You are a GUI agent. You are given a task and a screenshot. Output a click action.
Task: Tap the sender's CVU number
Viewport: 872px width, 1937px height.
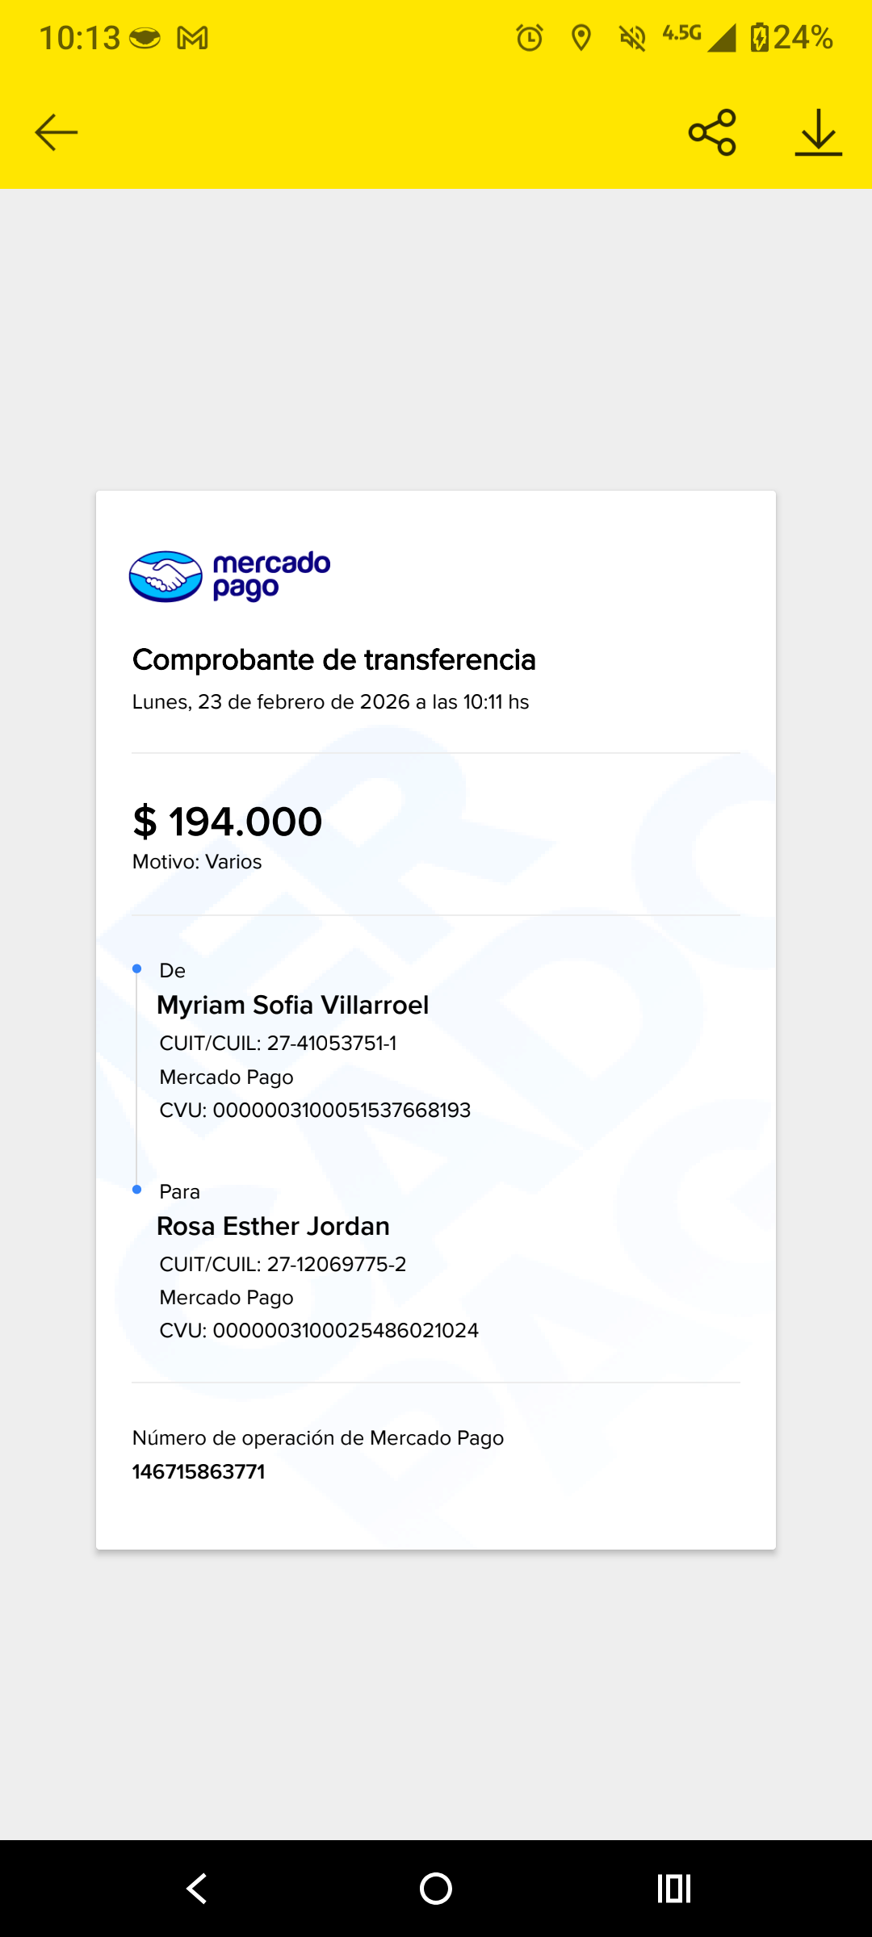[x=341, y=1110]
